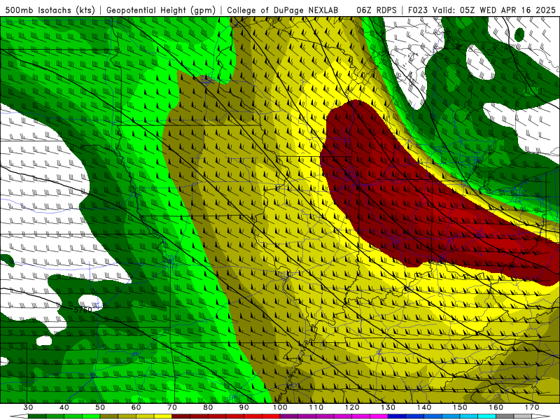Click the '160' value on the color scale

click(496, 407)
